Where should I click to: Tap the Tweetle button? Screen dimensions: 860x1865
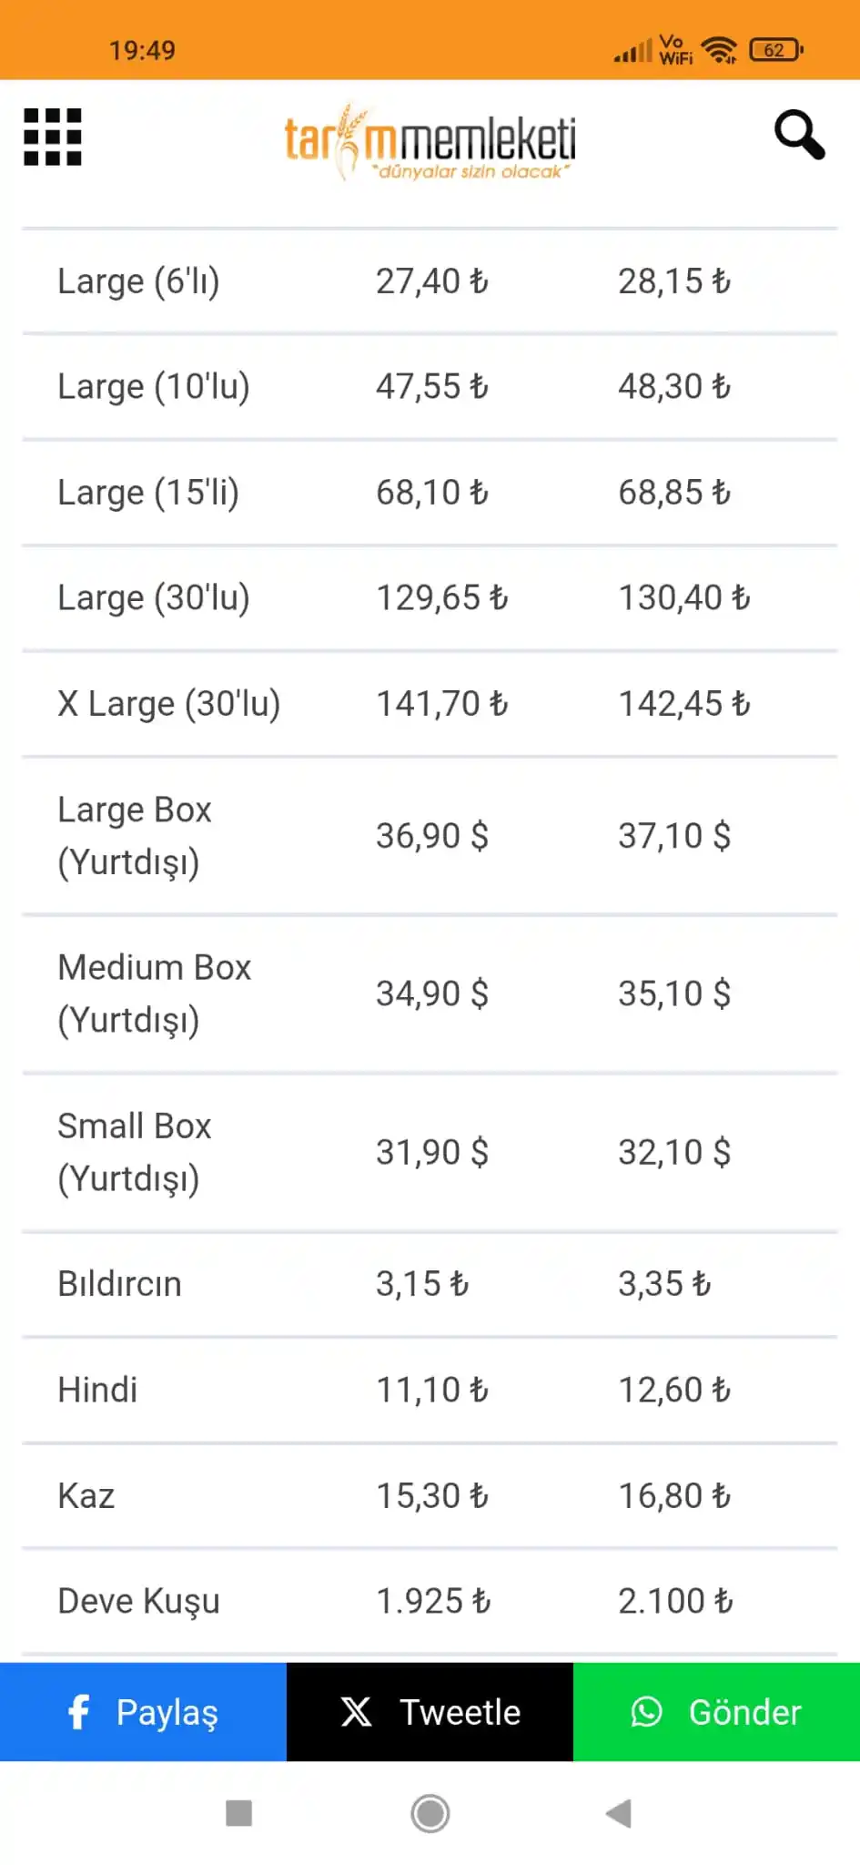pyautogui.click(x=430, y=1712)
